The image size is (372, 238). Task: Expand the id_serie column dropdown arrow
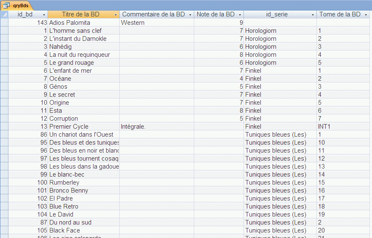pyautogui.click(x=313, y=15)
